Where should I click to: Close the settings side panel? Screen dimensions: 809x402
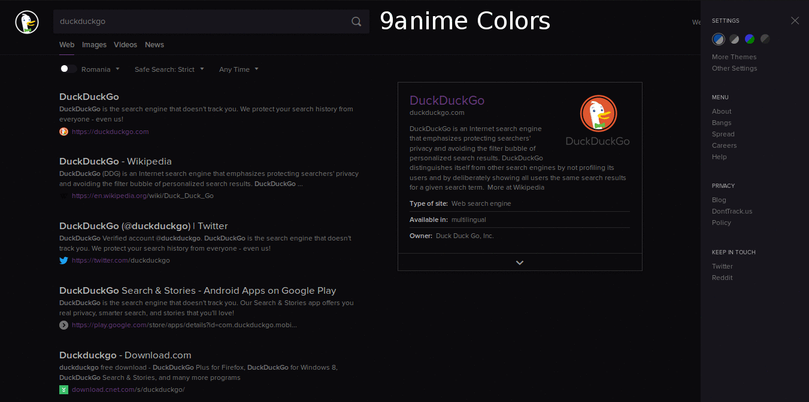[x=795, y=20]
